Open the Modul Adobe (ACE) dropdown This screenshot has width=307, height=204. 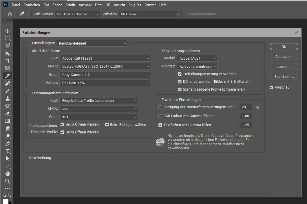coord(197,58)
